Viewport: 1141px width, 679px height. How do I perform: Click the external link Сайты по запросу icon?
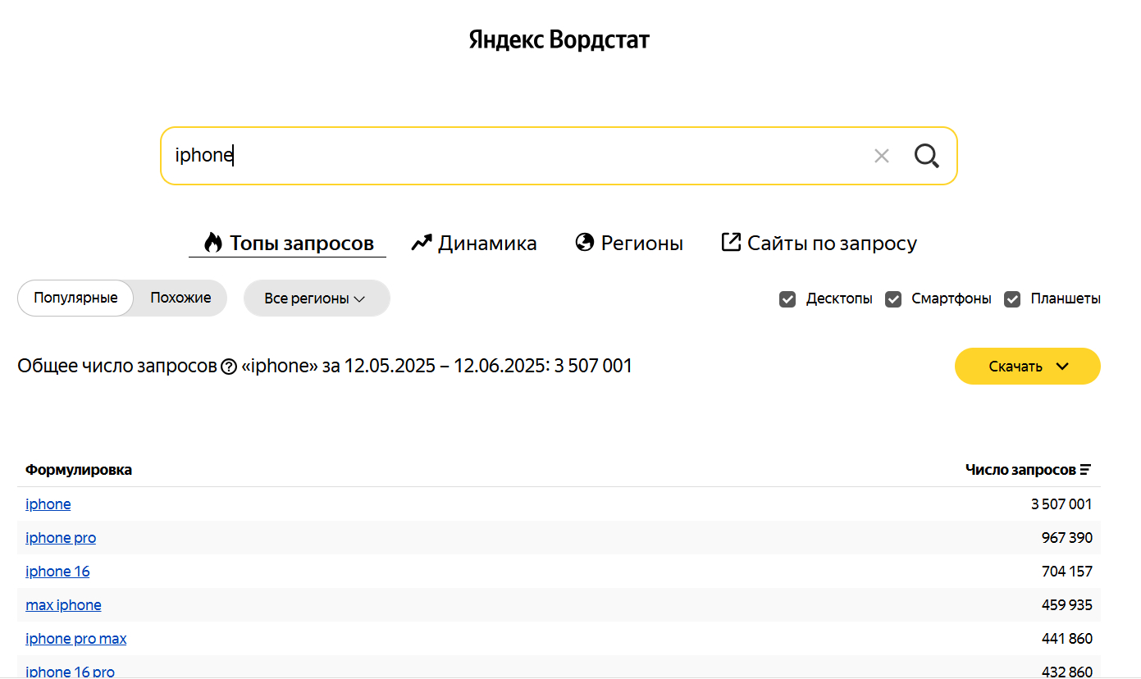[731, 242]
